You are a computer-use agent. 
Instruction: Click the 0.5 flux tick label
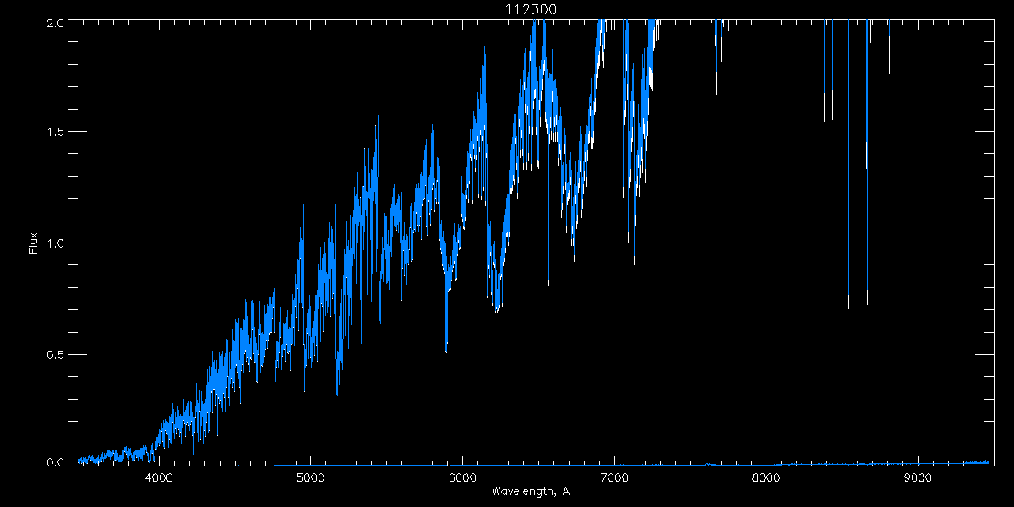point(55,354)
